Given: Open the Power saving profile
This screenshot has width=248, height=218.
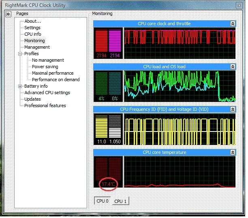Looking at the screenshot, I should coord(45,67).
